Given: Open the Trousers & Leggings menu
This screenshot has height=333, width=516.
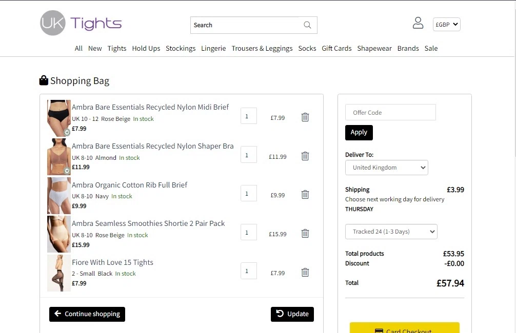Looking at the screenshot, I should click(x=262, y=48).
